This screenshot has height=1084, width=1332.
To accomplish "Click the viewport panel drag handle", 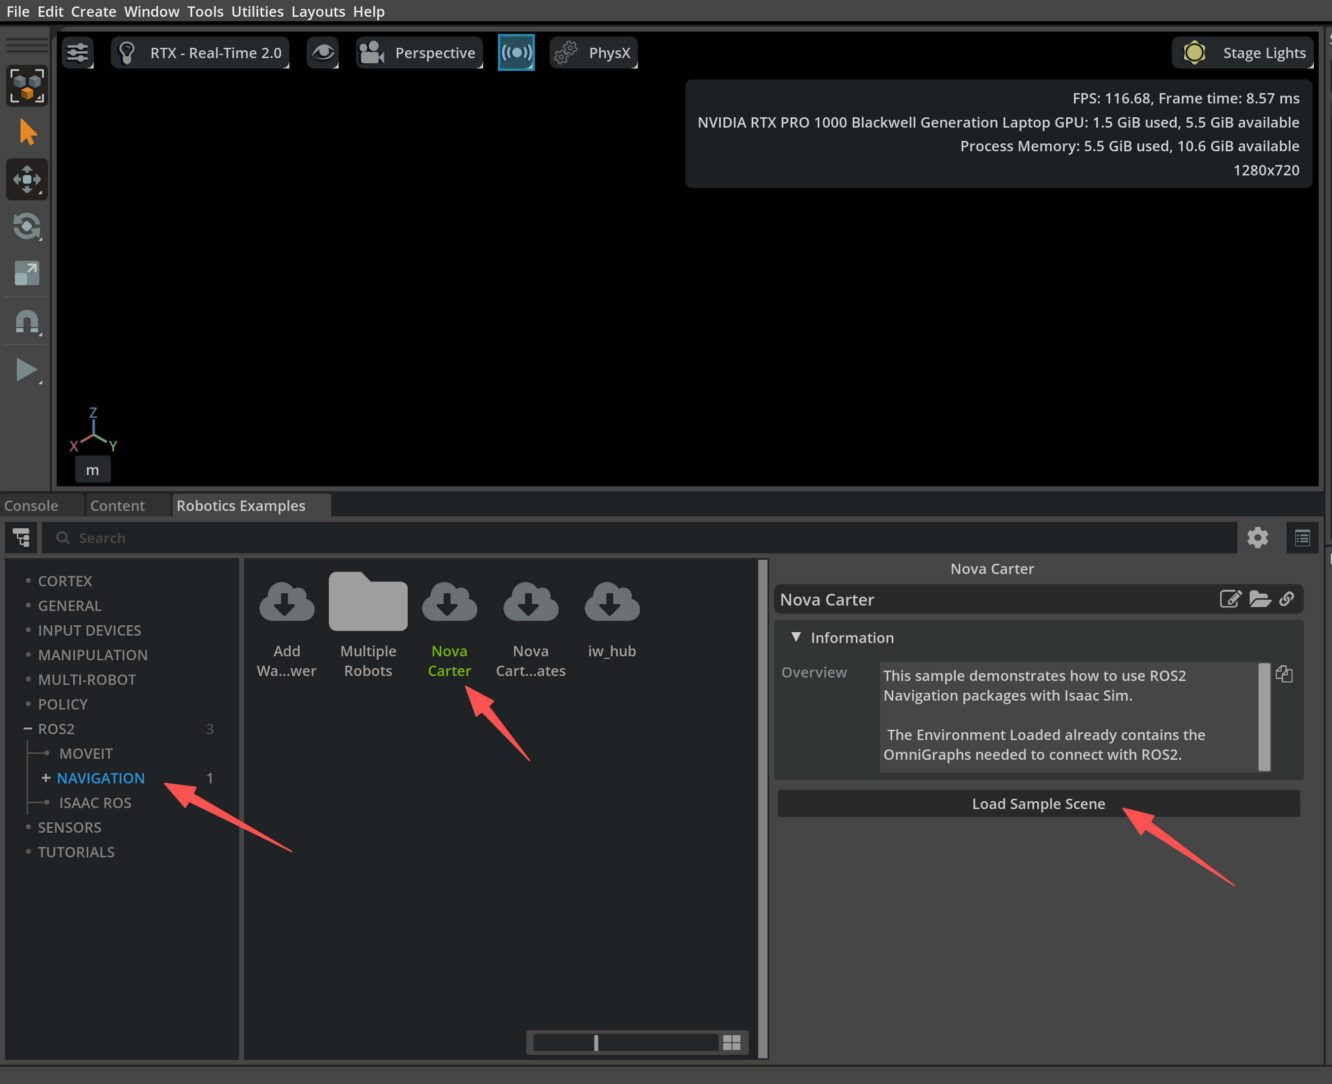I will coord(27,45).
